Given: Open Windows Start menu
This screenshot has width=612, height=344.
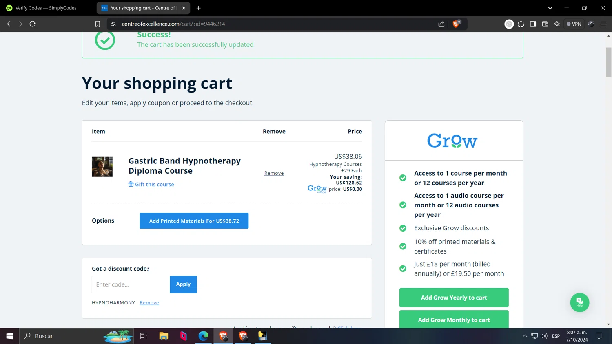Looking at the screenshot, I should (x=9, y=336).
